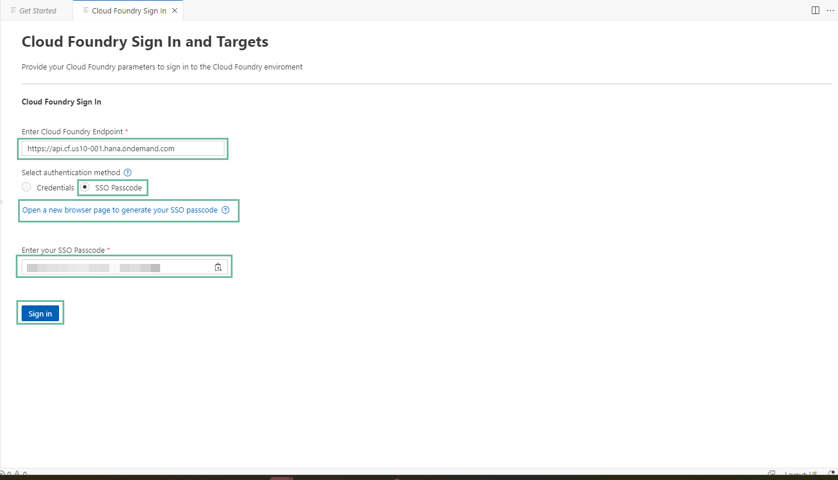Focus the SSO Passcode input field
Viewport: 838px width, 480px height.
coord(124,267)
